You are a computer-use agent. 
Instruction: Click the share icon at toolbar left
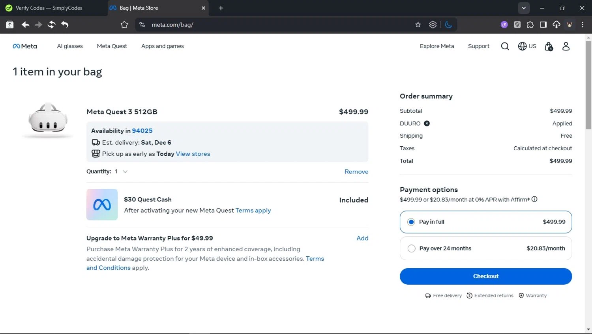click(x=10, y=24)
